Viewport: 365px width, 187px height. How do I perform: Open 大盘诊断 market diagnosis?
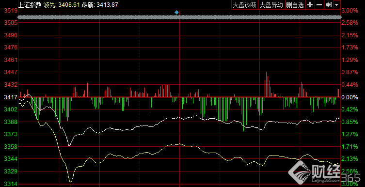245,5
